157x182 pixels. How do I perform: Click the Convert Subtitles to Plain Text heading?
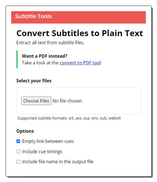pos(80,33)
